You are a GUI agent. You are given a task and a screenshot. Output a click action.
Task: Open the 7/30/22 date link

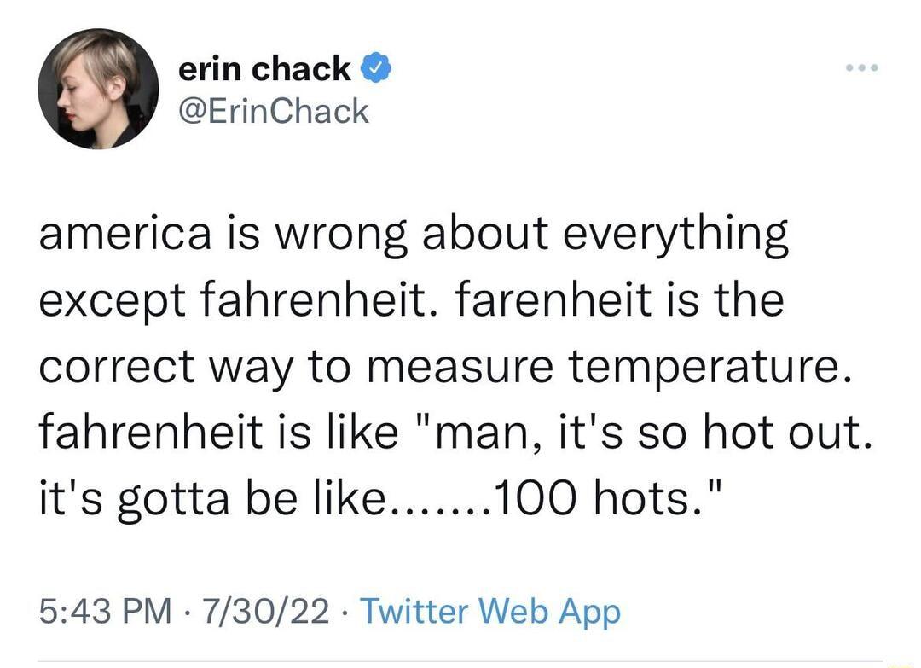click(264, 611)
